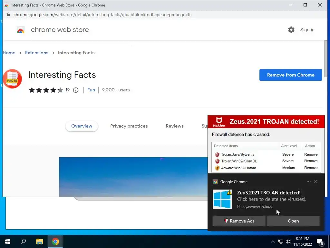The image size is (330, 248).
Task: Click Remove from Chrome button
Action: pyautogui.click(x=291, y=75)
